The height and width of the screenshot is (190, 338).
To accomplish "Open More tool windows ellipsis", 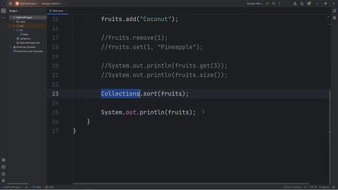I will coord(4,18).
